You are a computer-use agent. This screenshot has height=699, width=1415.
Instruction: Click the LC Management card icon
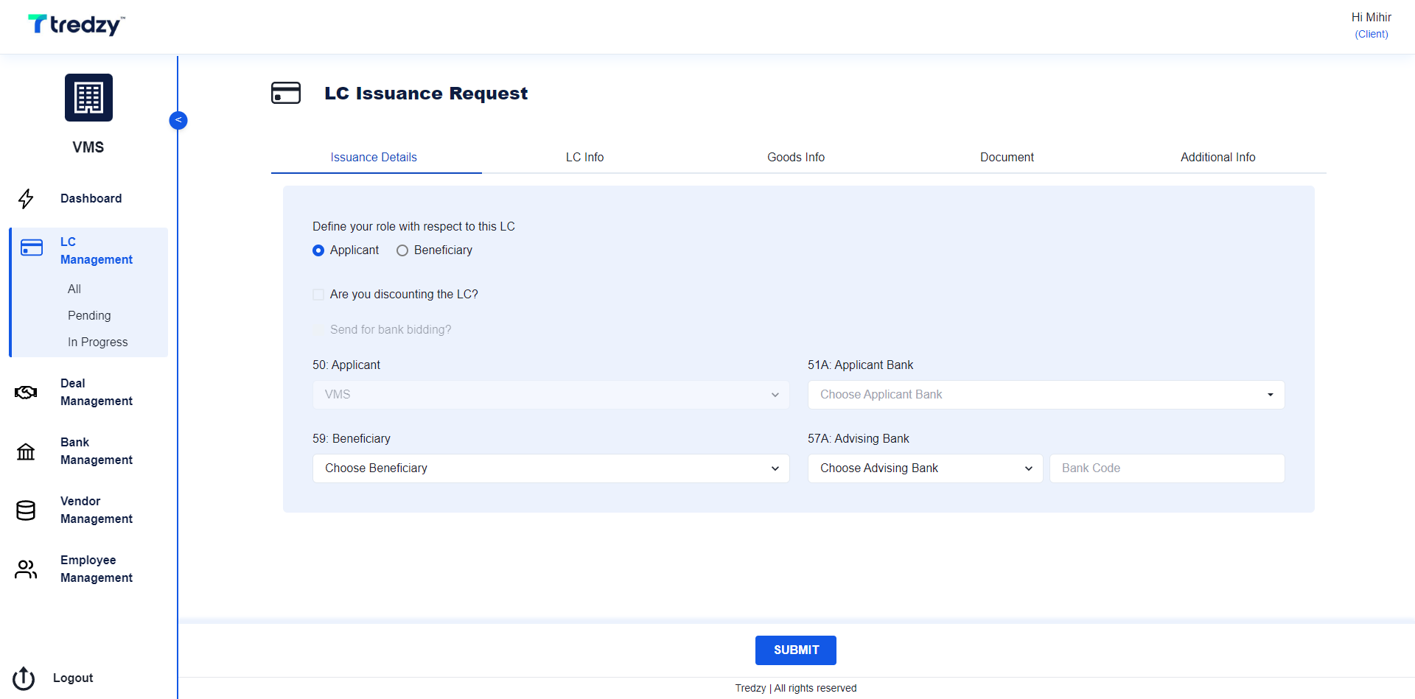click(x=32, y=247)
